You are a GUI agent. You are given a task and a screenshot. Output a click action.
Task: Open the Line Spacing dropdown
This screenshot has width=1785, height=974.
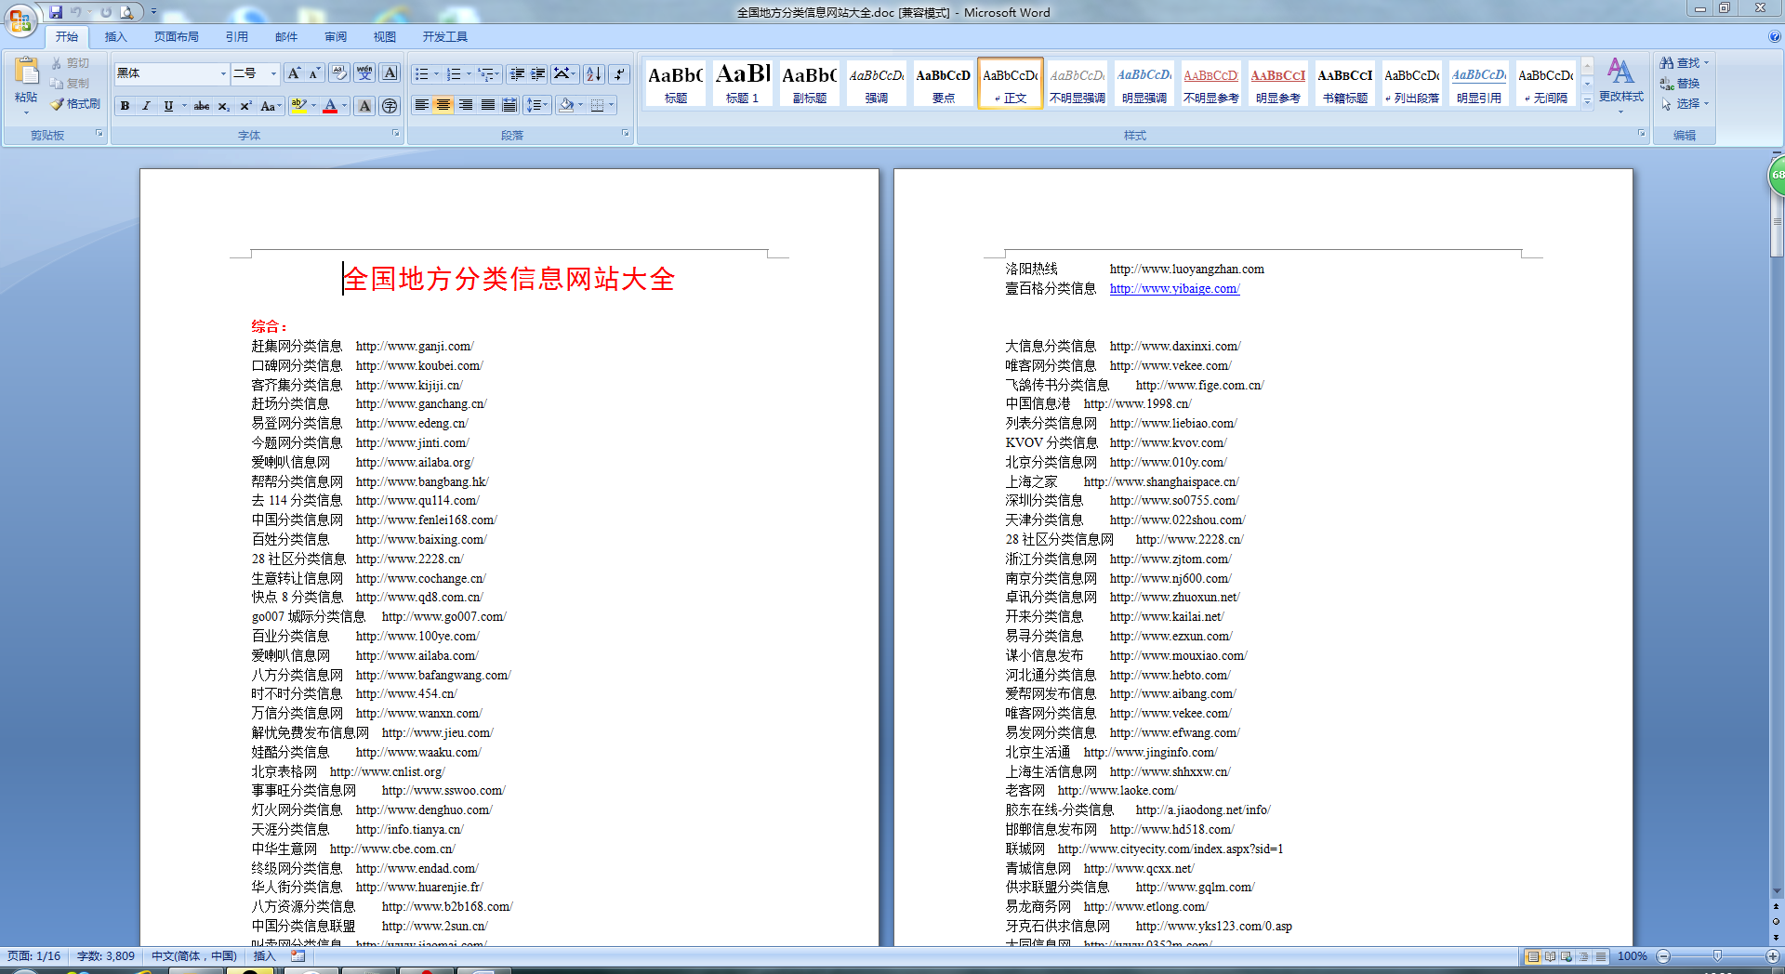point(536,105)
